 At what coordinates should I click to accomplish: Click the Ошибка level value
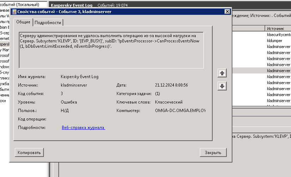pos(69,102)
